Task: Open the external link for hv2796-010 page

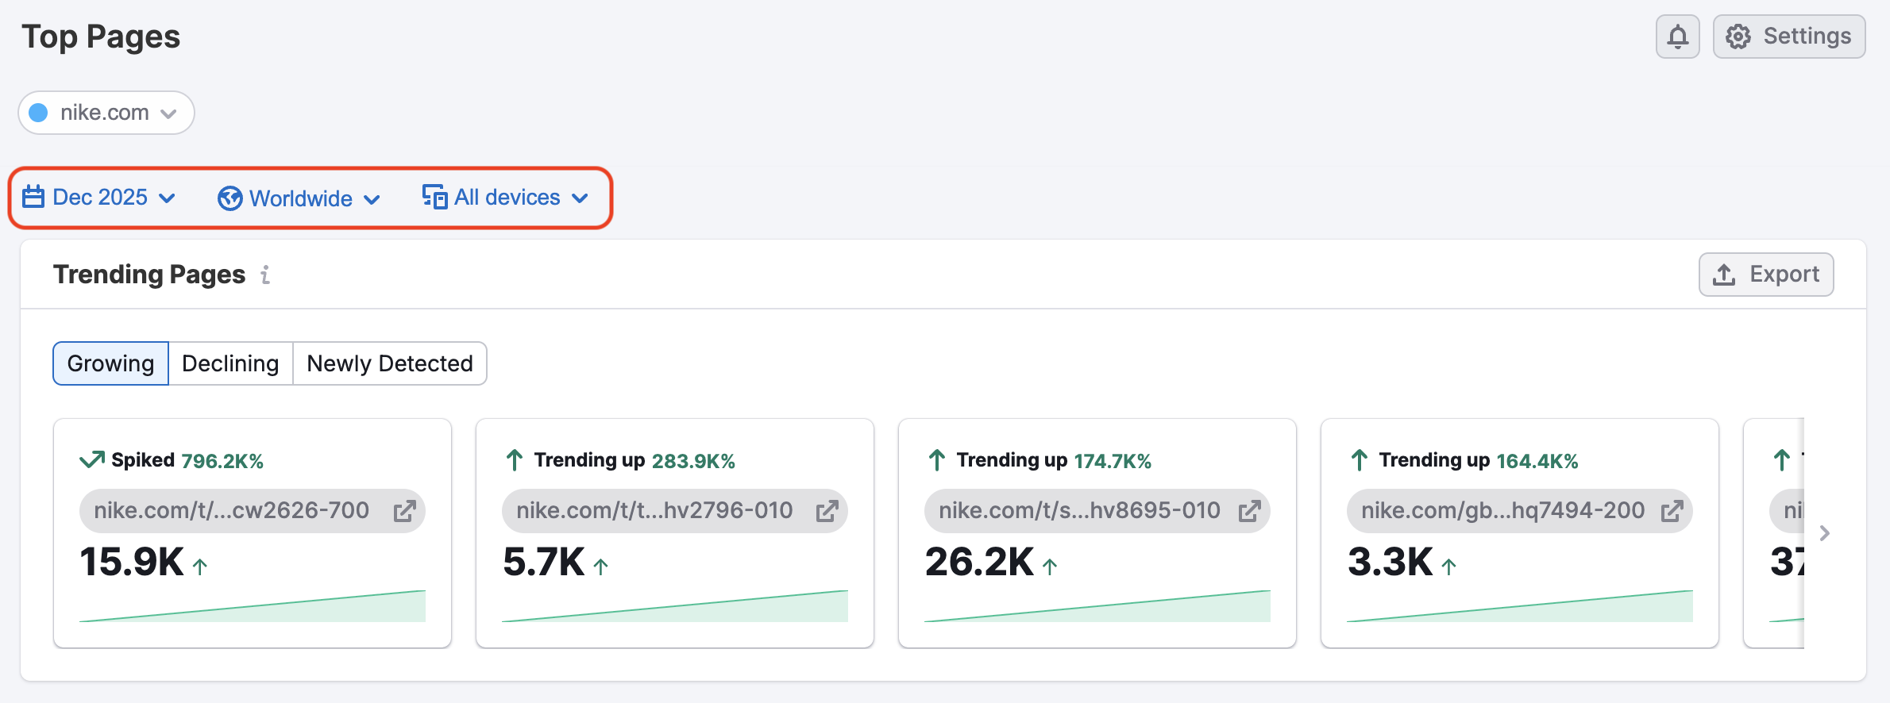Action: click(827, 511)
